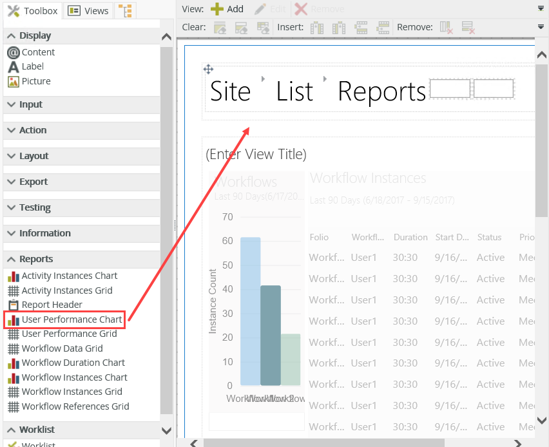Expand the Layout section

point(34,156)
